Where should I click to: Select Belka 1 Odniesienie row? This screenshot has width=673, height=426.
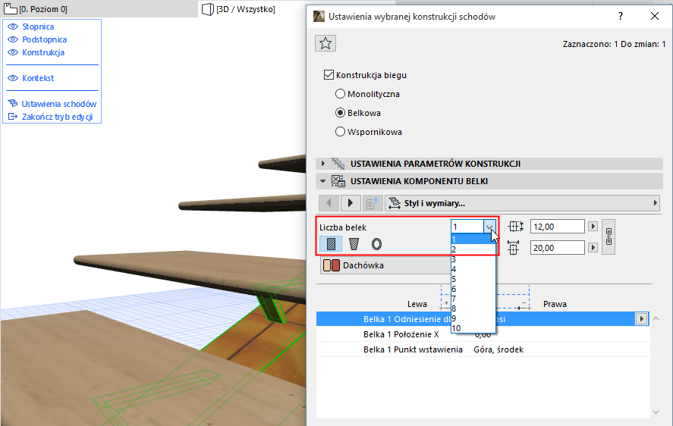point(483,319)
